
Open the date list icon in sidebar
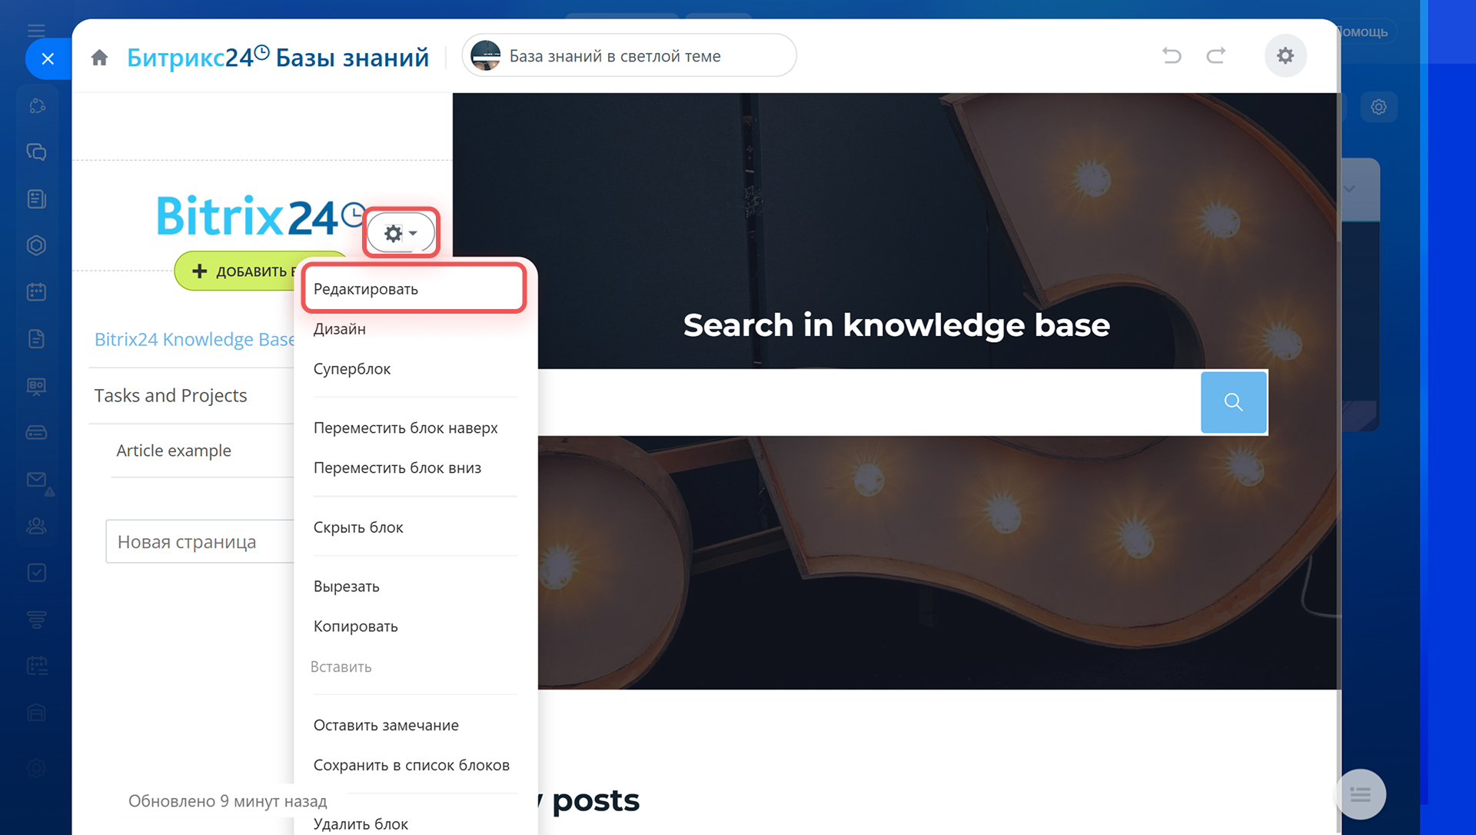(x=36, y=667)
